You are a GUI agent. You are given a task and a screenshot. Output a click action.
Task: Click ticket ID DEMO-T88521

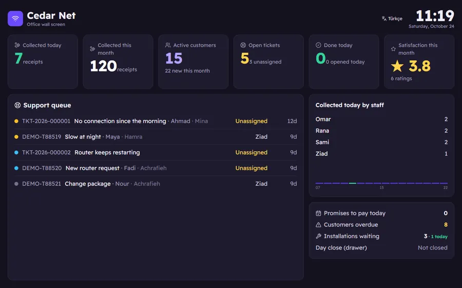pos(42,183)
